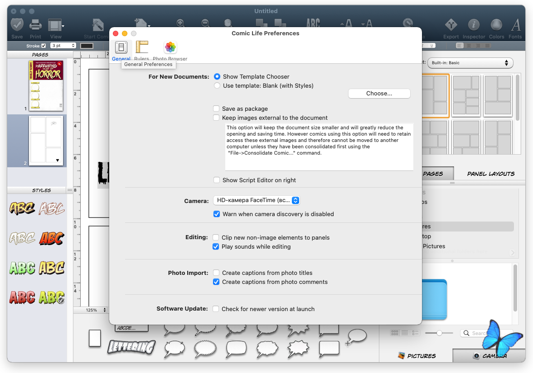Viewport: 533px width, 373px height.
Task: Open page 2 thumbnail dropdown arrow
Action: 58,161
